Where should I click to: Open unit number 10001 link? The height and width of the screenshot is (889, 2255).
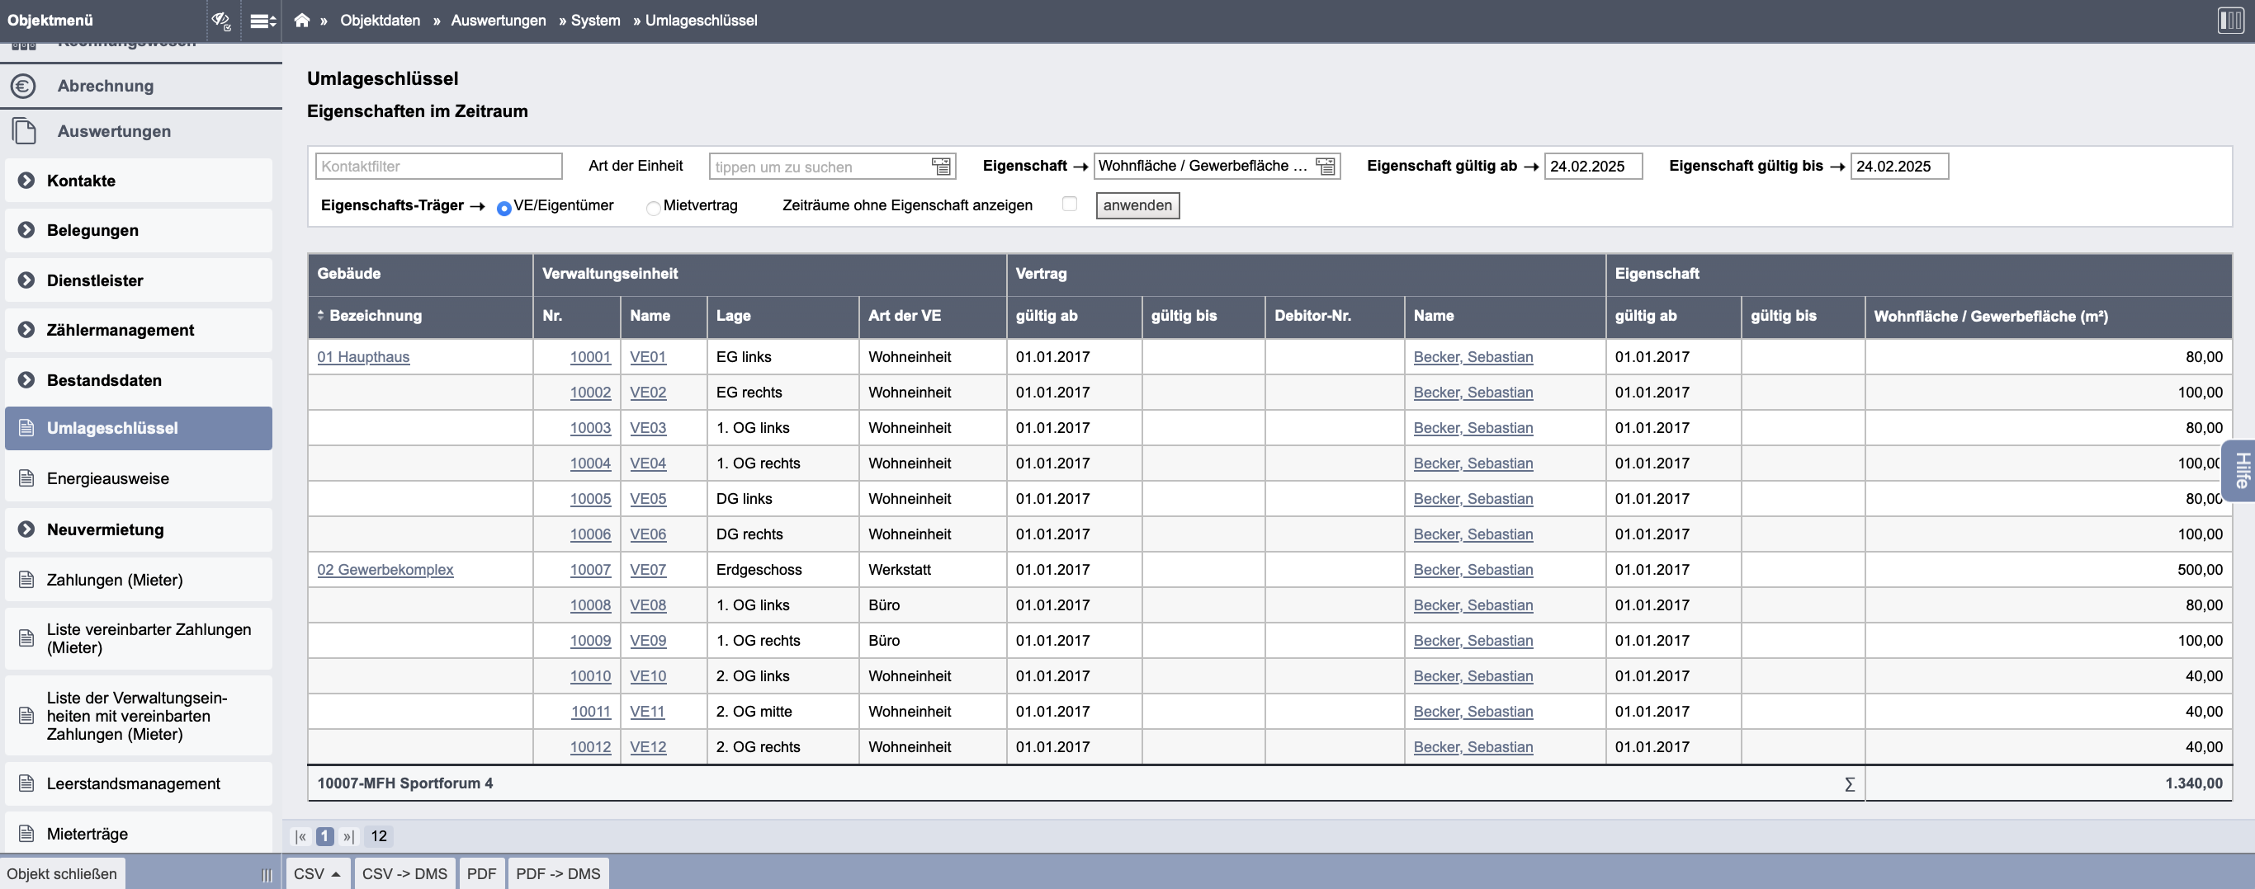pyautogui.click(x=590, y=357)
